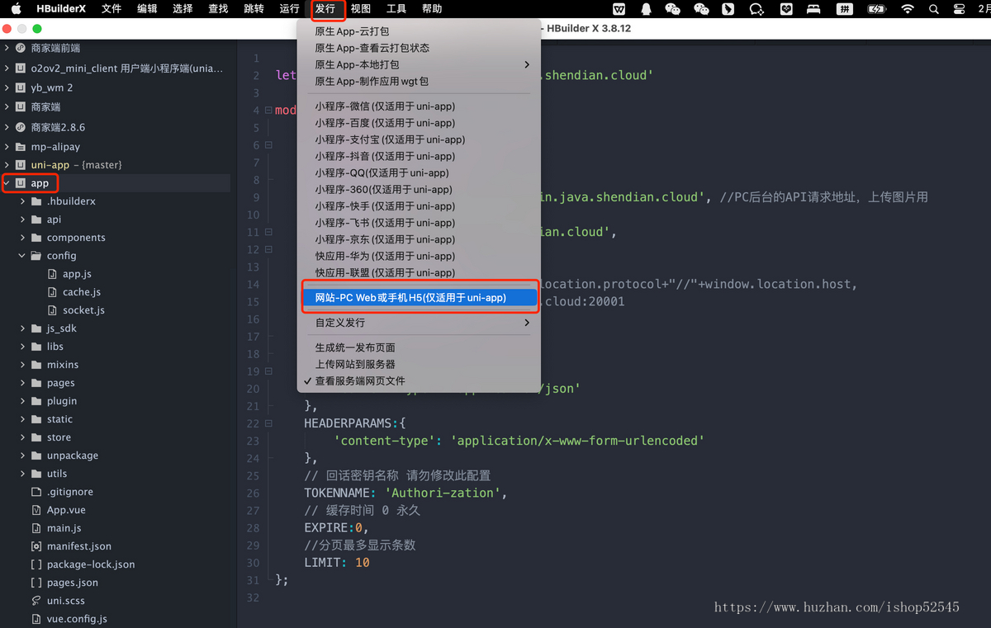Click the file icon beside .gitignore
This screenshot has height=628, width=991.
[36, 492]
